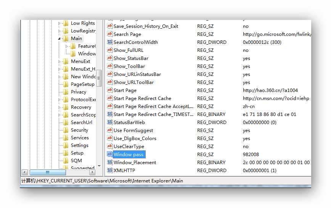
Task: Click the Privacy folder icon
Action: 66,92
